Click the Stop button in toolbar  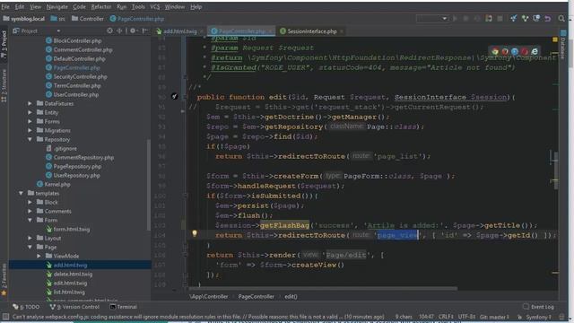pos(500,18)
